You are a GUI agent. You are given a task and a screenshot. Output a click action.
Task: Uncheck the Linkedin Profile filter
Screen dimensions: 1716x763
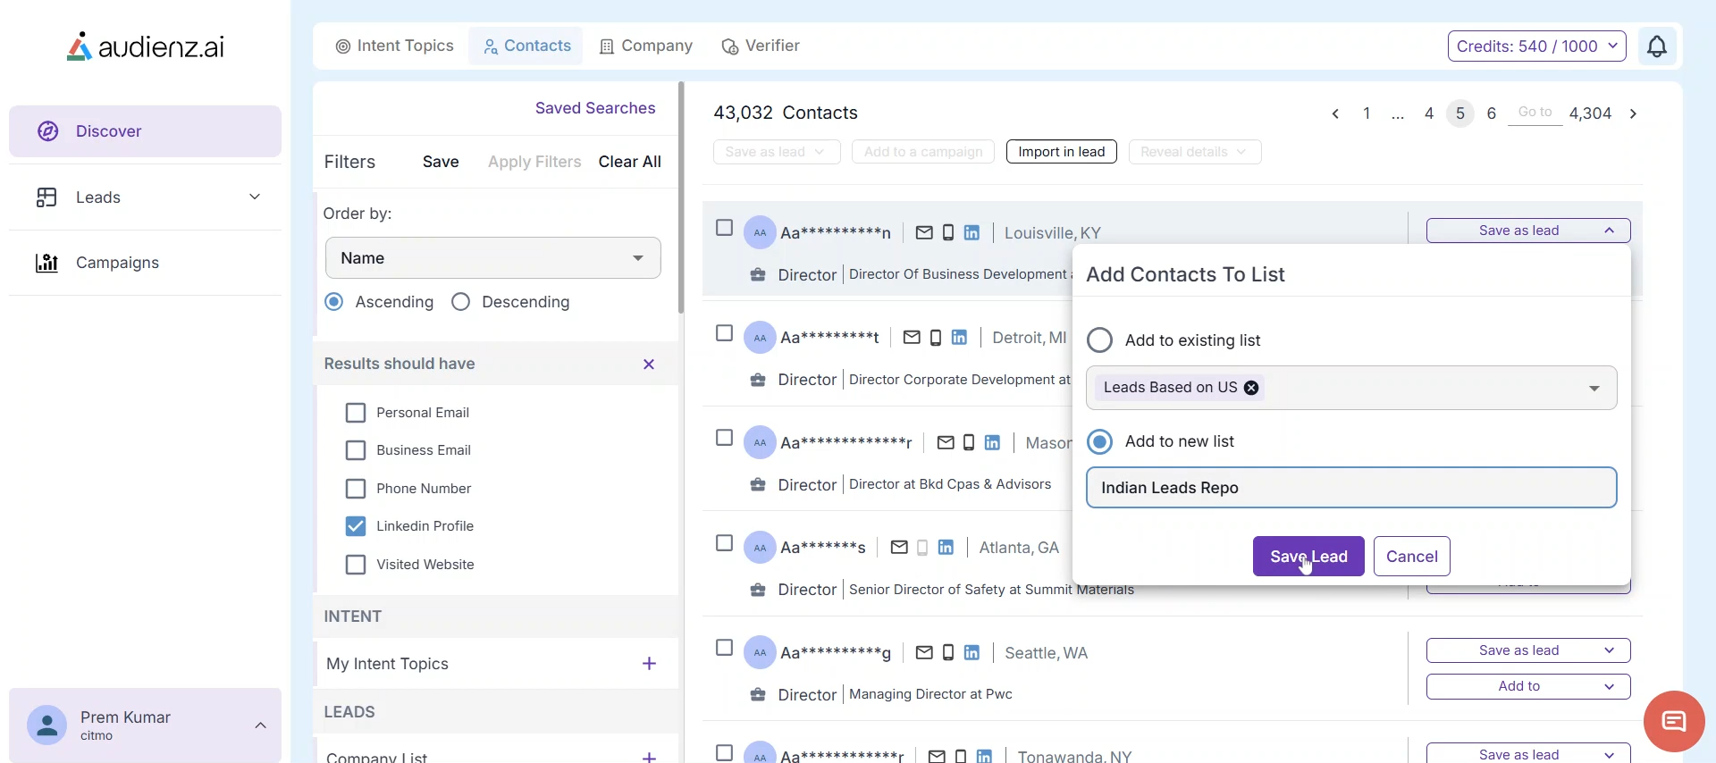(x=356, y=526)
